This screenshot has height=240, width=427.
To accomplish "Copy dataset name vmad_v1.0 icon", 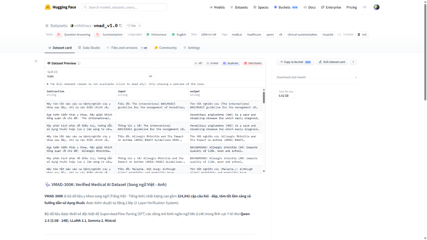I will 121,26.
